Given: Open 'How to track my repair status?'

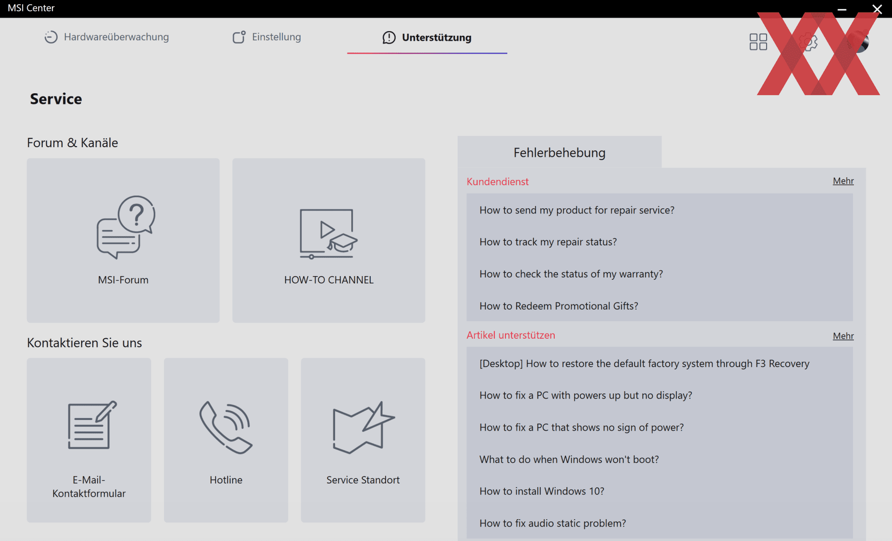Looking at the screenshot, I should click(x=548, y=242).
